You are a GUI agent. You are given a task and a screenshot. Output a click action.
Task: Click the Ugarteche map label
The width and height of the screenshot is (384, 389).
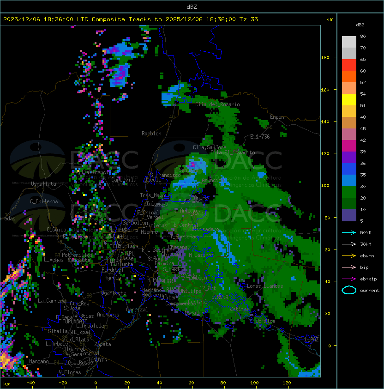[x=114, y=293]
